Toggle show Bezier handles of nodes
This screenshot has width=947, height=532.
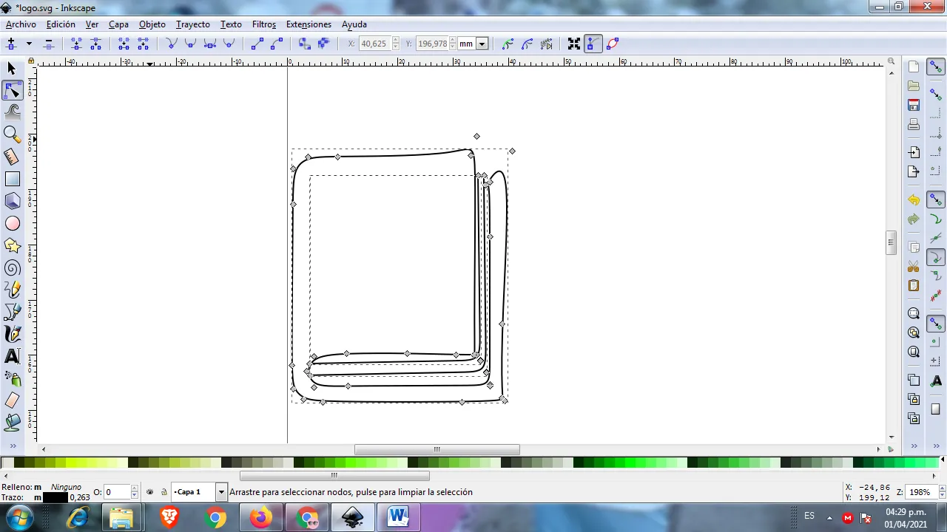[593, 44]
